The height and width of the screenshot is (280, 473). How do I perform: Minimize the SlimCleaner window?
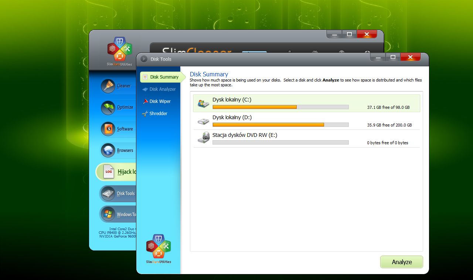coord(334,34)
